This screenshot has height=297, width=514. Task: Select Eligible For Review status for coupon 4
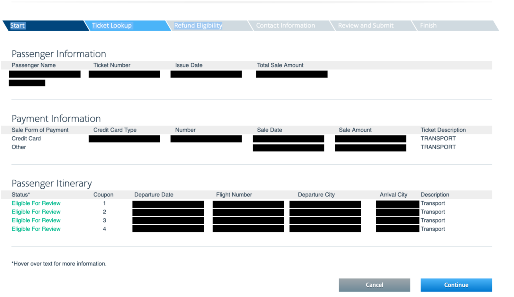pos(36,229)
